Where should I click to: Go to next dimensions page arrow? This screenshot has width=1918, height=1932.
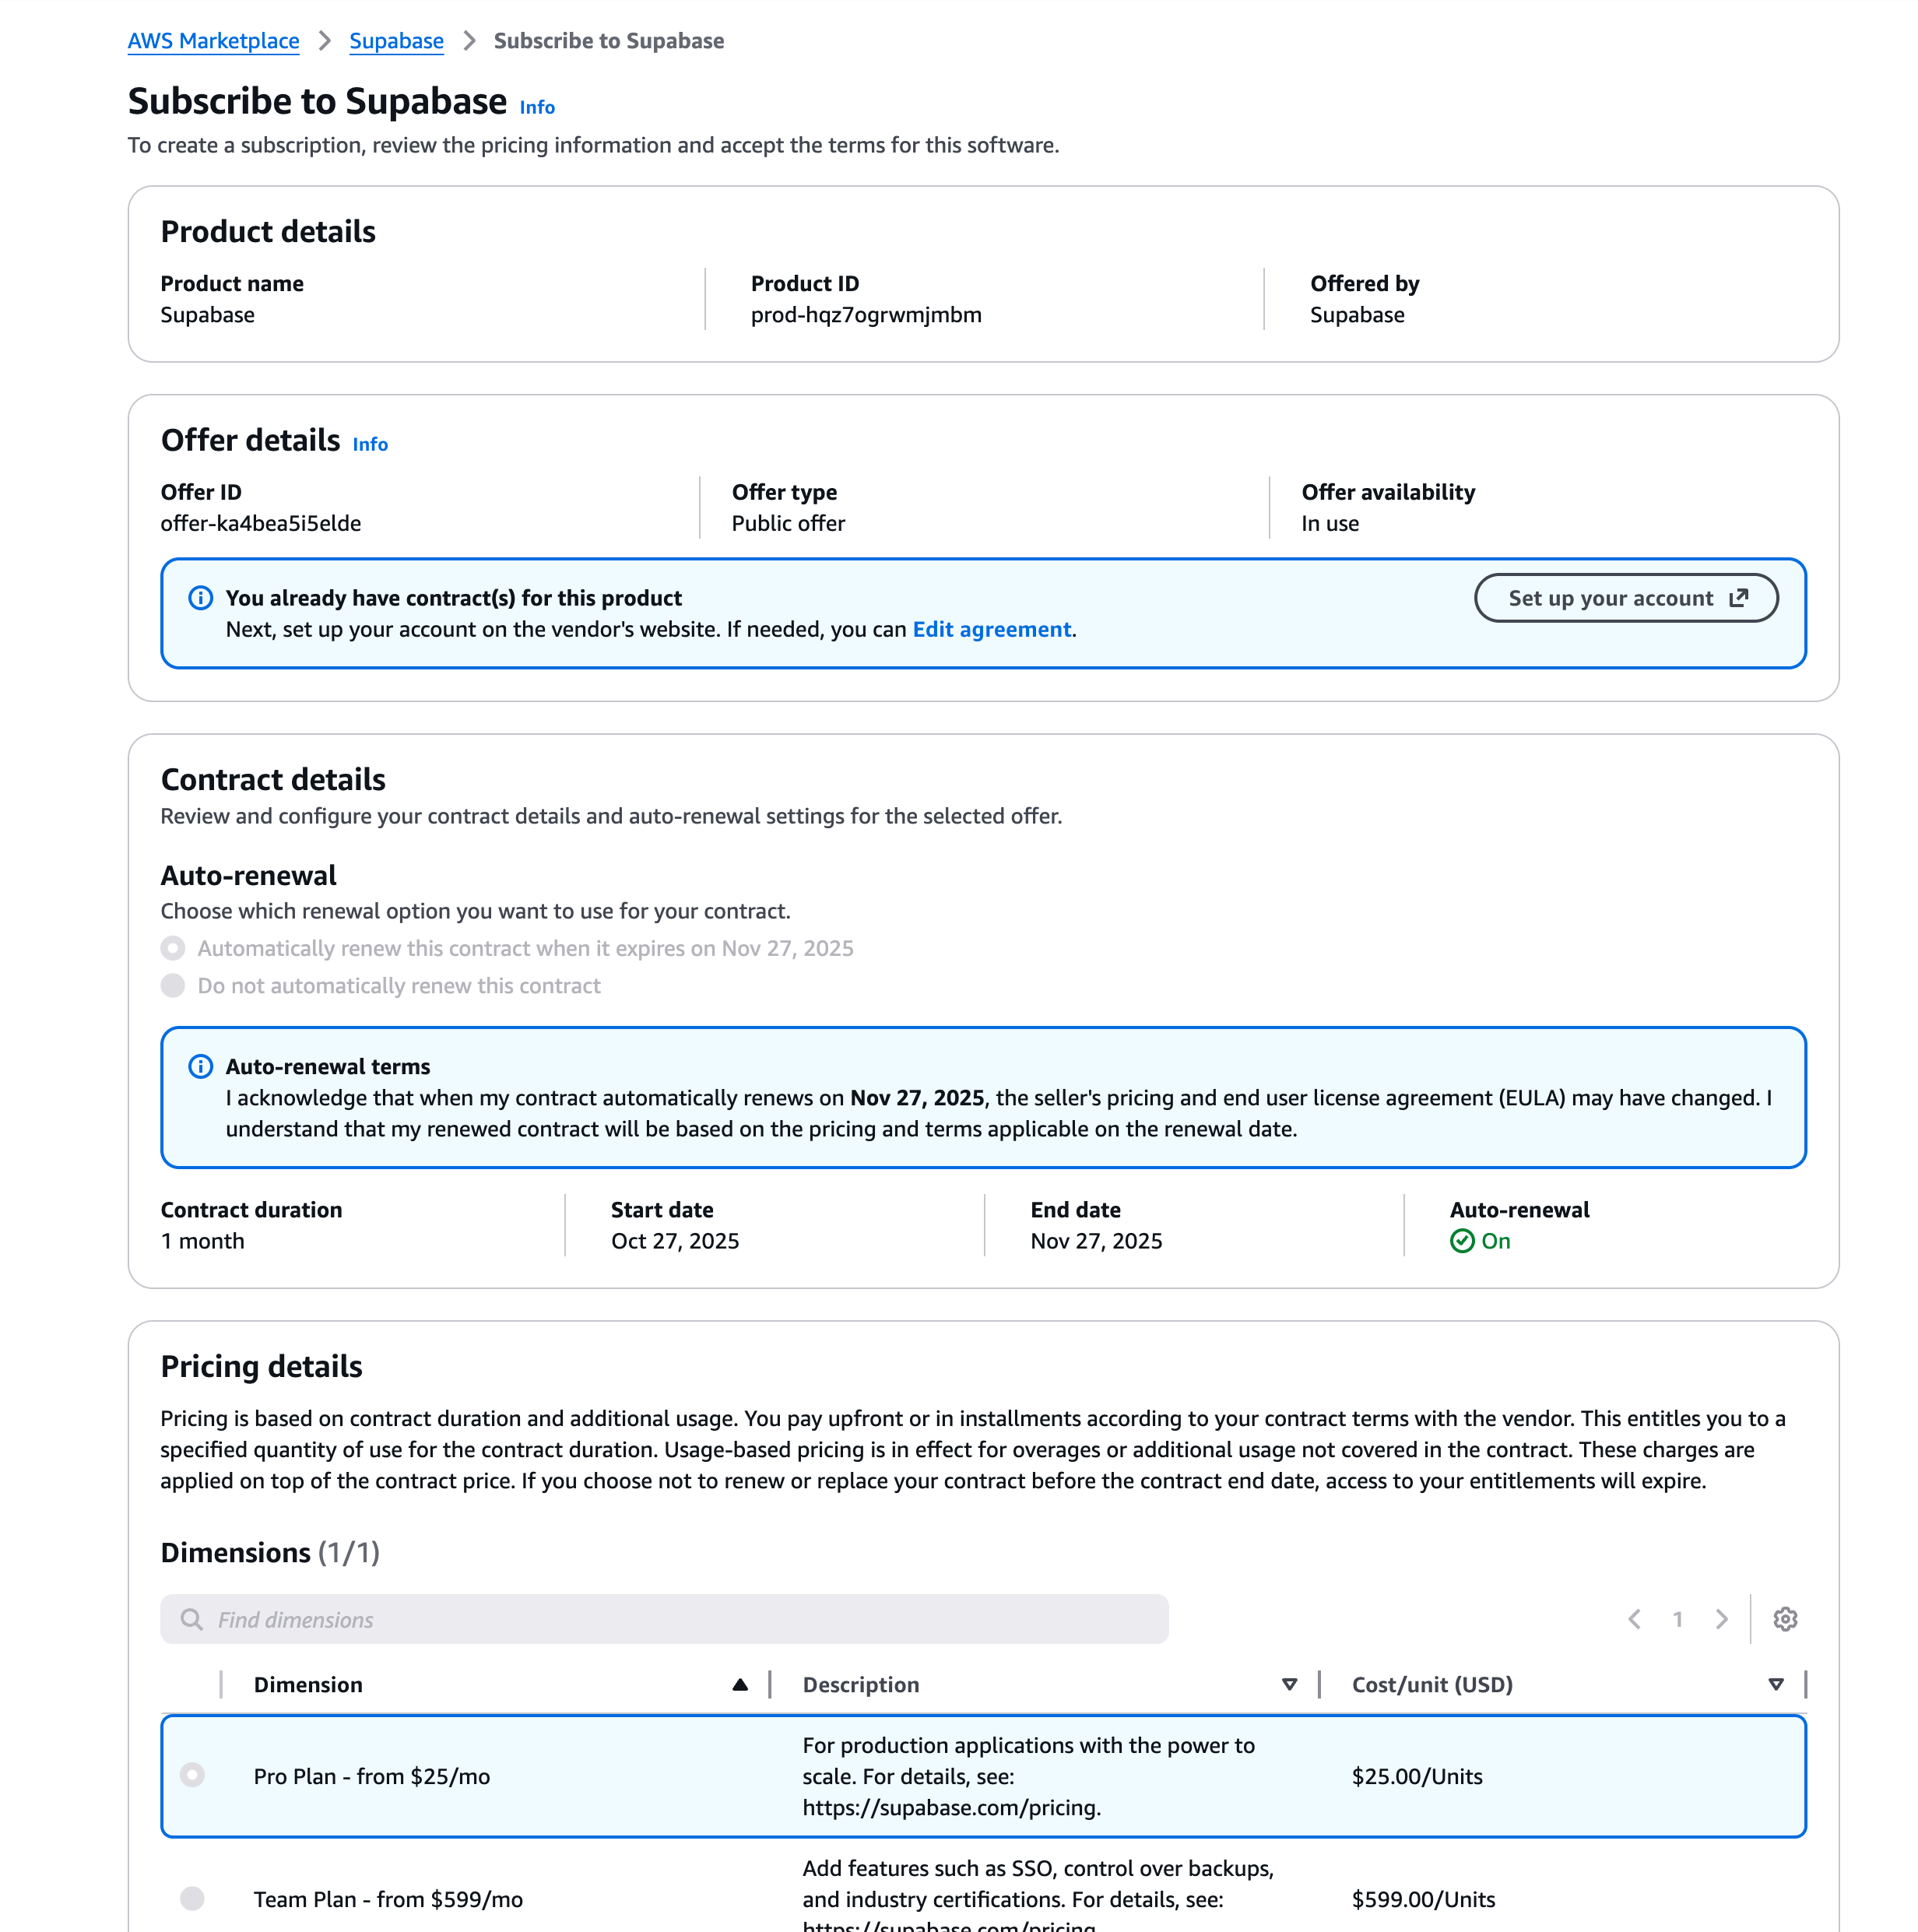pyautogui.click(x=1721, y=1619)
